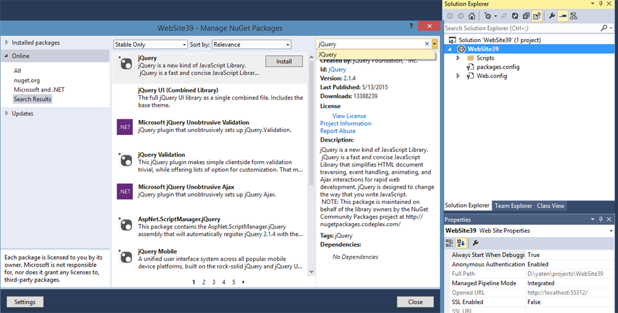This screenshot has width=618, height=313.
Task: Click the Pending Changes Filter clock icon
Action: pyautogui.click(x=488, y=16)
